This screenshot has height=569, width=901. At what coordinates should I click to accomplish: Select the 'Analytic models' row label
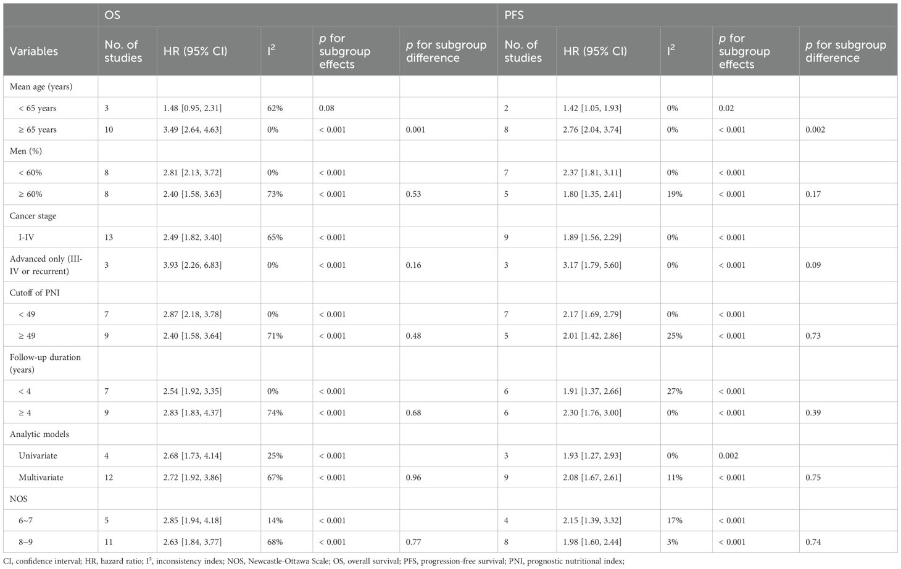point(39,434)
